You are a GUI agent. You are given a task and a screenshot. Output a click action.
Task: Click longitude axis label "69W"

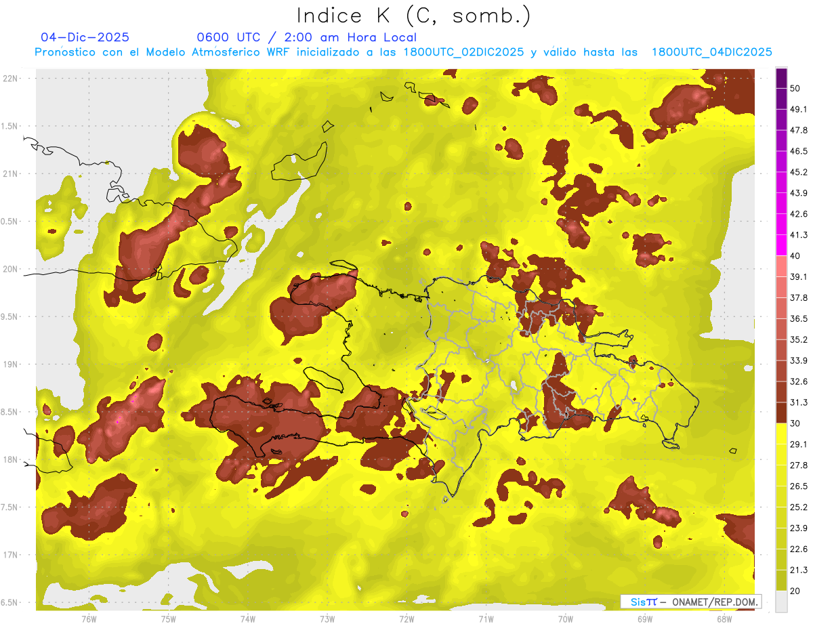pyautogui.click(x=645, y=619)
